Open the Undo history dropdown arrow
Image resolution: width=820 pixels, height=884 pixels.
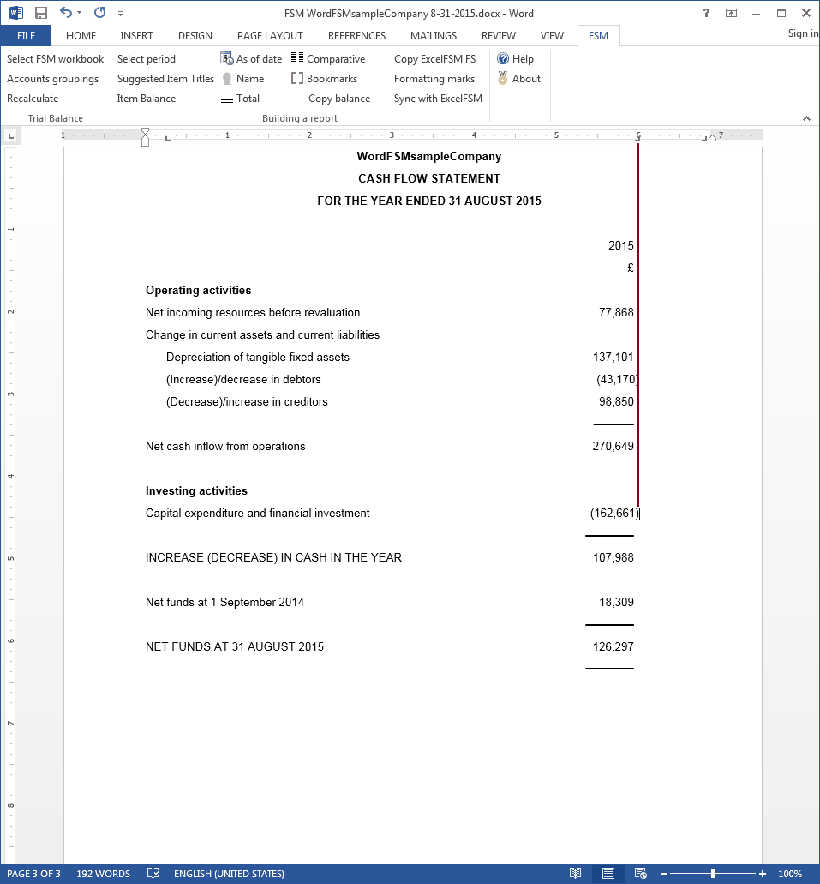[79, 12]
